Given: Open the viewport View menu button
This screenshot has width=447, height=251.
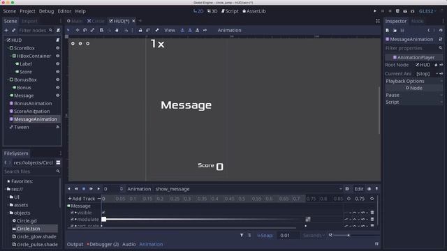Looking at the screenshot, I should coord(170,30).
